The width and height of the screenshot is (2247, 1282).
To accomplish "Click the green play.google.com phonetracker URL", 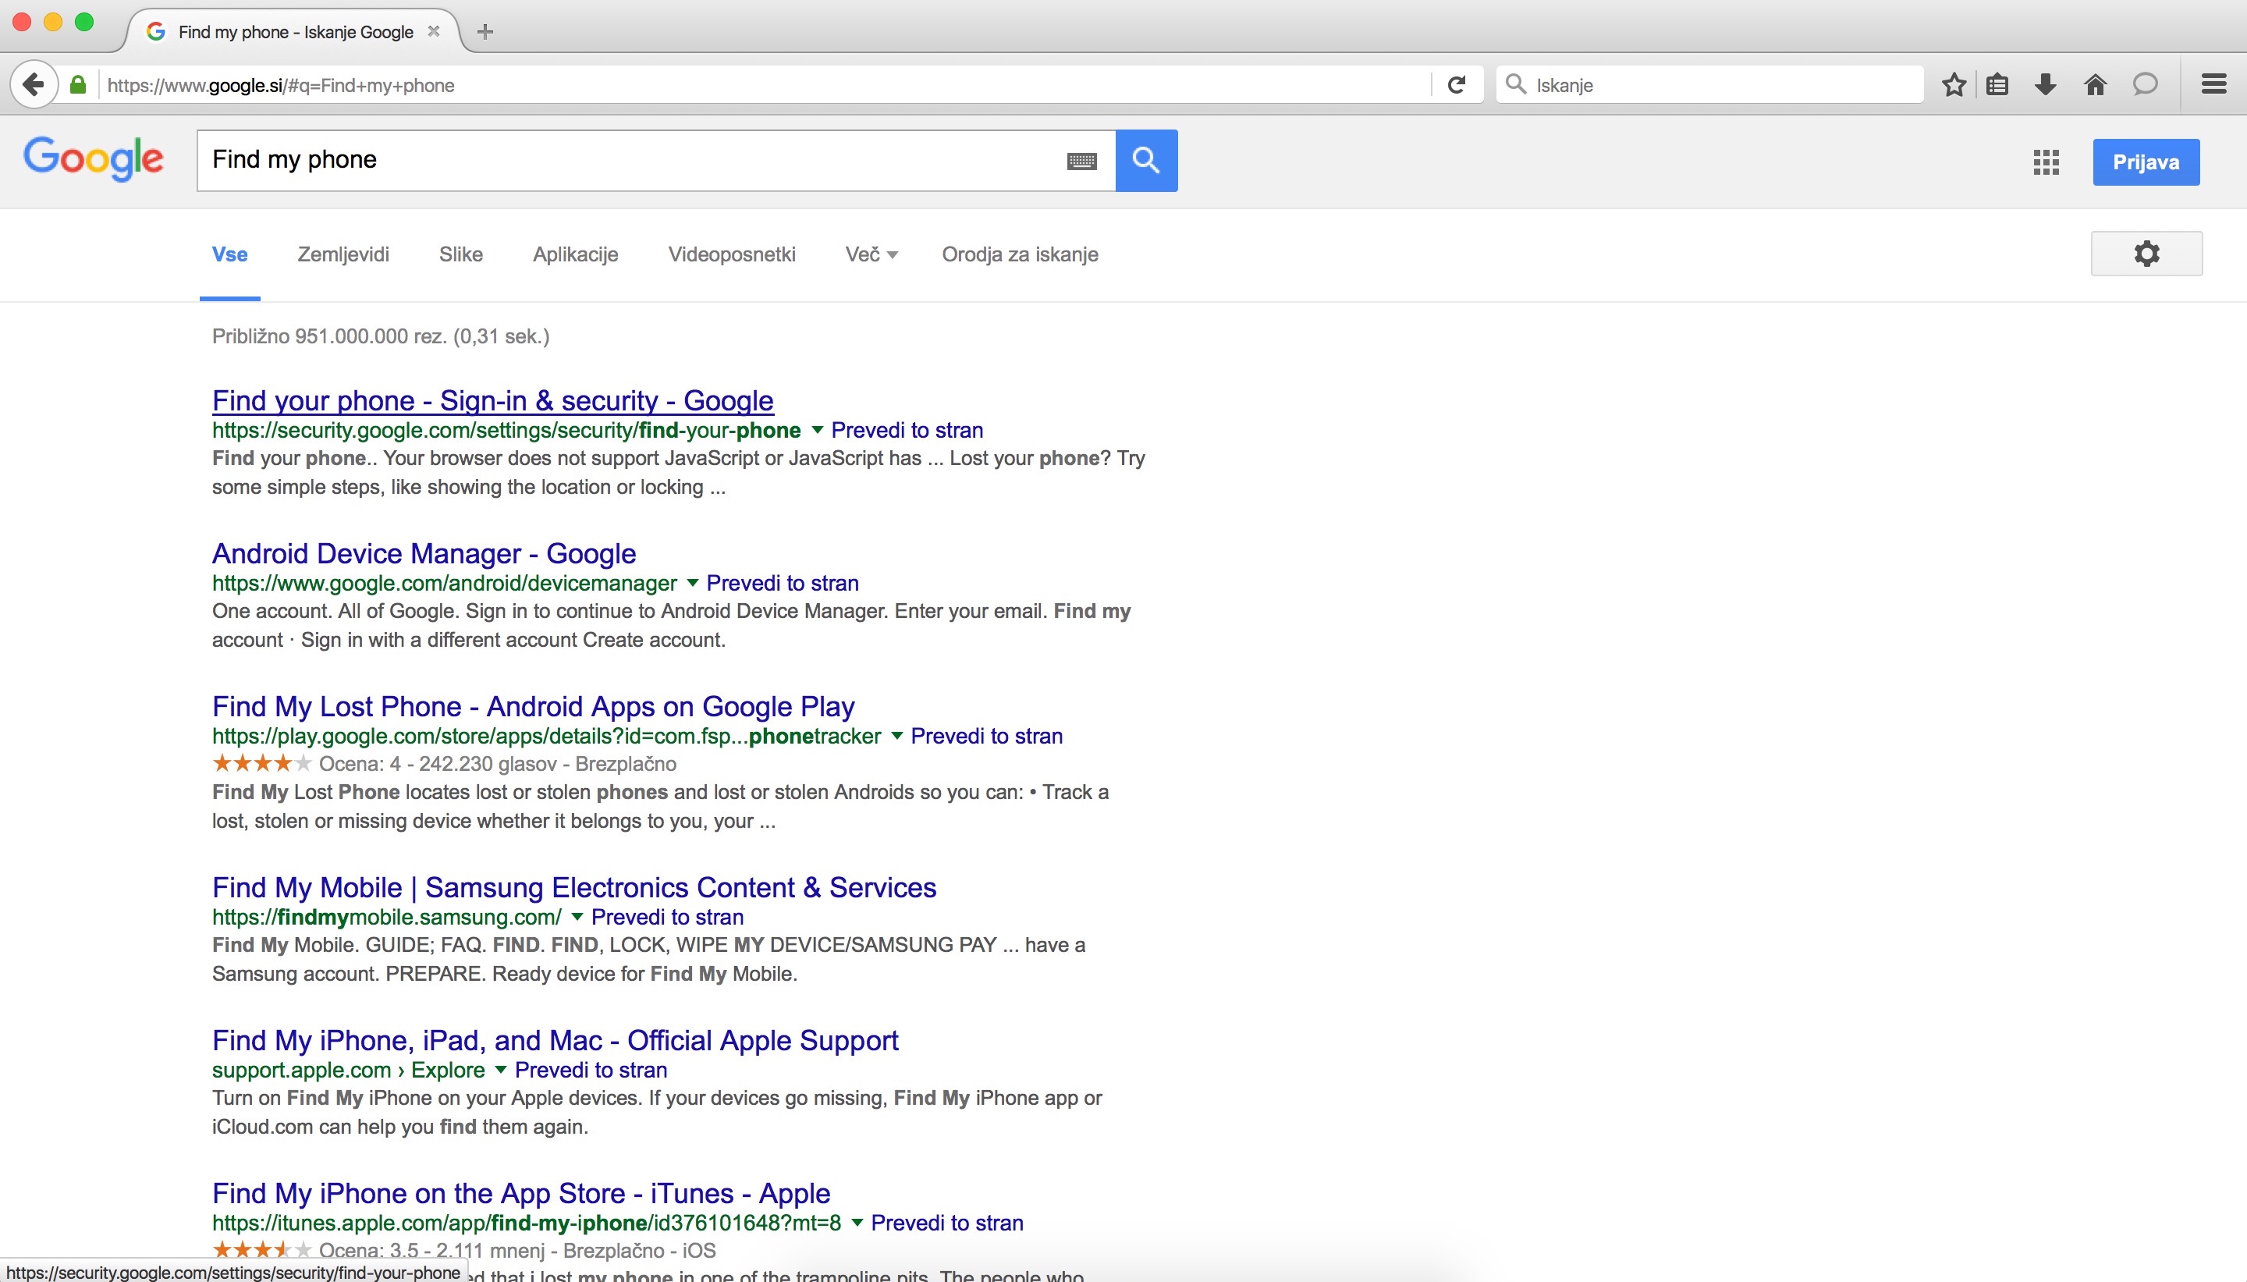I will click(x=547, y=736).
